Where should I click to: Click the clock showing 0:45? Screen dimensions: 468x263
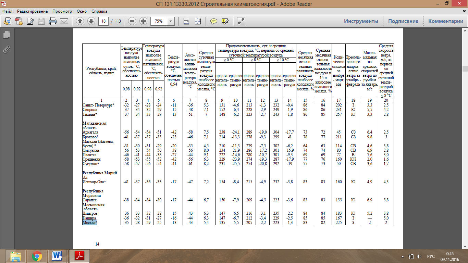point(450,254)
